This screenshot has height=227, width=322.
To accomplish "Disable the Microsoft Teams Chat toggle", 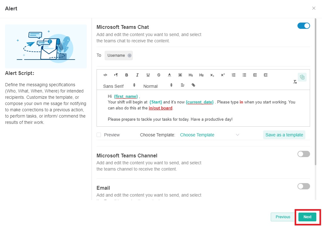I will [x=303, y=26].
